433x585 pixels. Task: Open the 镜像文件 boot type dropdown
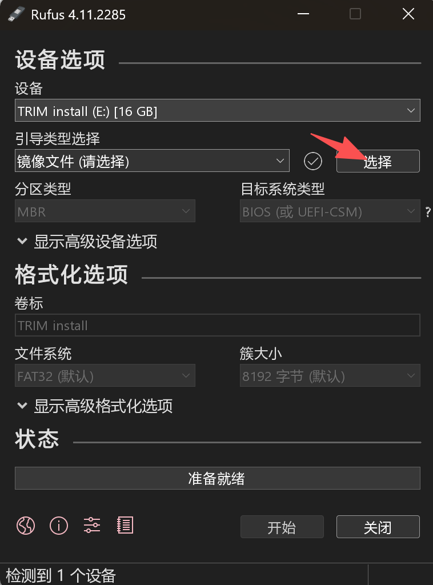152,161
